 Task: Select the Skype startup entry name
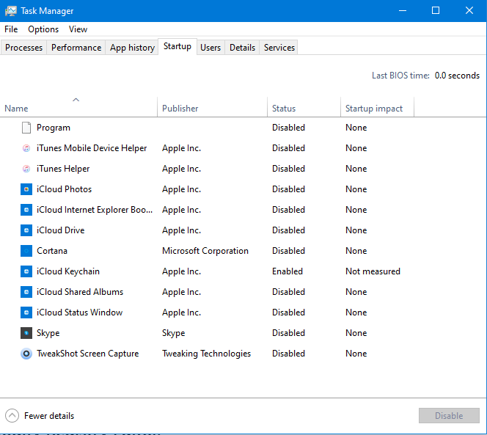coord(48,333)
